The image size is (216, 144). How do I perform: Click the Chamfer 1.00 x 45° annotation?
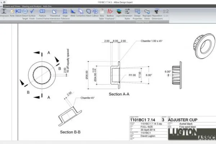coord(152,41)
